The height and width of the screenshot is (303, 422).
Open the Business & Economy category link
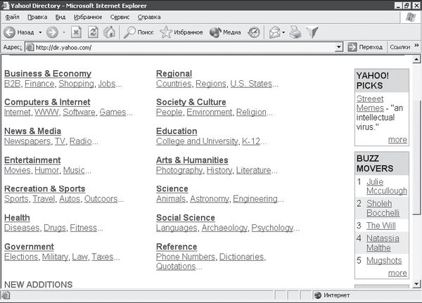[x=47, y=74]
